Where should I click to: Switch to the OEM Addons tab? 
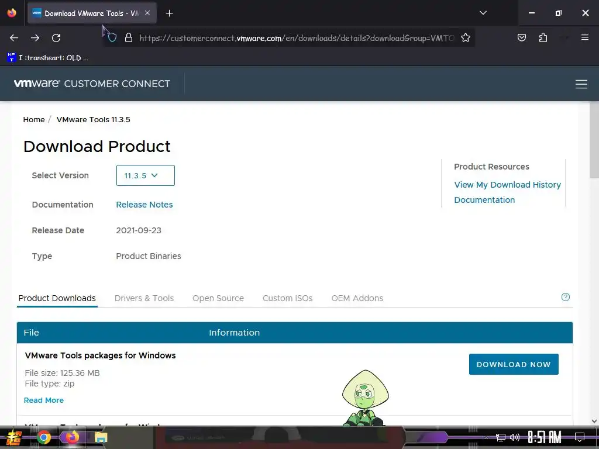357,298
